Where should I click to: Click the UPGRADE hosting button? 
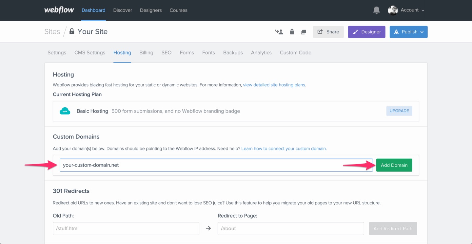[x=399, y=111]
